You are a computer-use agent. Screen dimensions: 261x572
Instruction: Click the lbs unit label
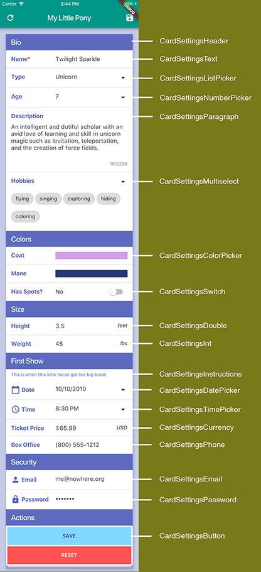coord(124,344)
